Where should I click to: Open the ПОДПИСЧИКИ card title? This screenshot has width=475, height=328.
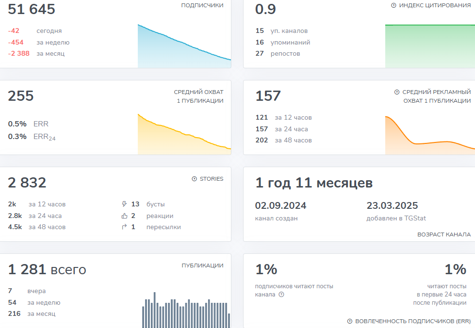[202, 5]
